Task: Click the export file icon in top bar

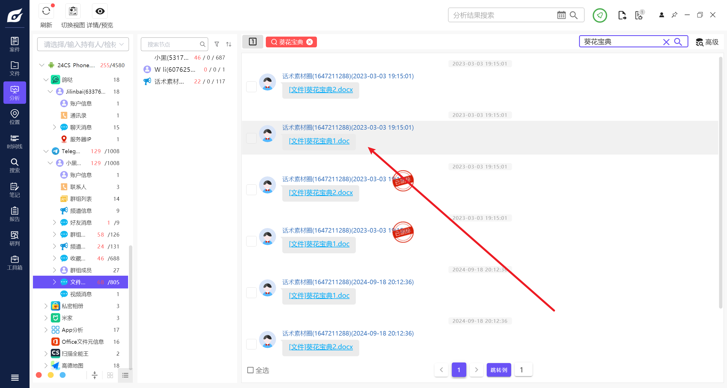Action: 622,15
